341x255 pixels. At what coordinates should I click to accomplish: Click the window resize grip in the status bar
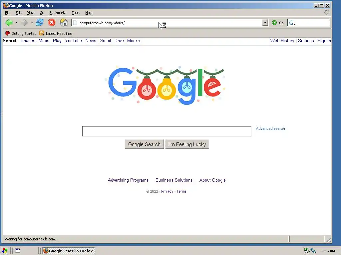coord(329,240)
